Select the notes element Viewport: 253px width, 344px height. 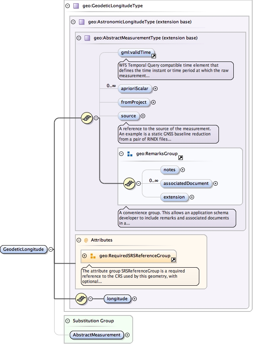(170, 170)
